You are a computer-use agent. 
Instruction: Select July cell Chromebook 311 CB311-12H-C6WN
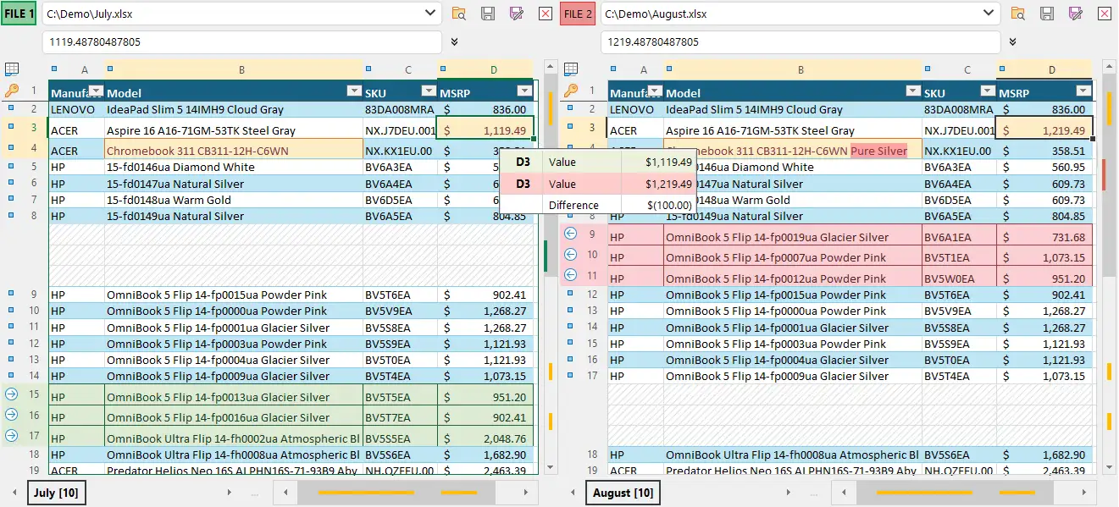pyautogui.click(x=234, y=151)
